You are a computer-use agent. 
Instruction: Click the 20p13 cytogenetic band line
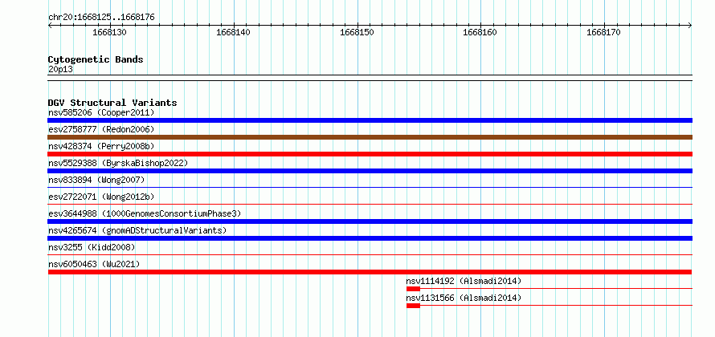pyautogui.click(x=370, y=78)
